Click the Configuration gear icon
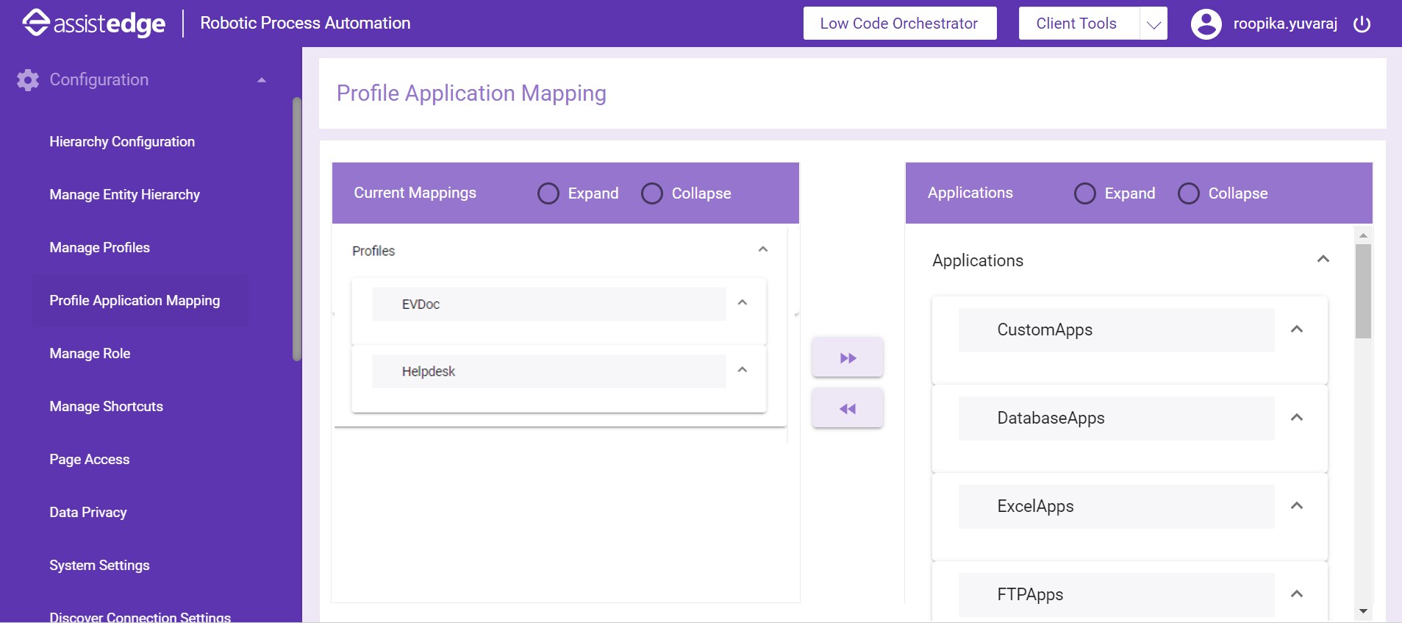This screenshot has height=623, width=1402. (x=28, y=79)
